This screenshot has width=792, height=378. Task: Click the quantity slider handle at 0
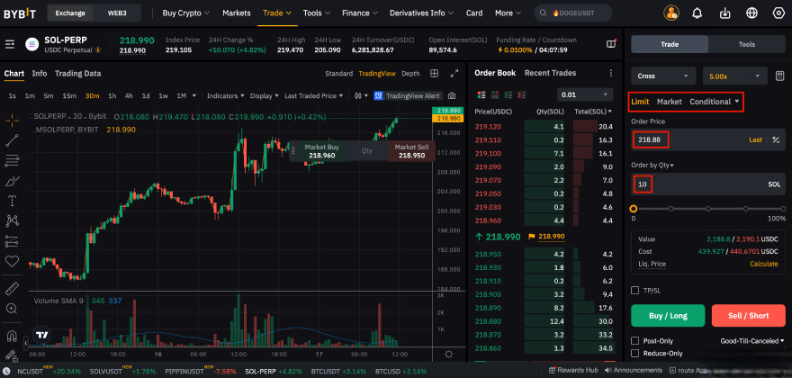point(634,209)
